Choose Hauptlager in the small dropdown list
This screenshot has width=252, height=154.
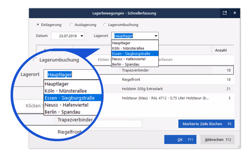(135, 43)
